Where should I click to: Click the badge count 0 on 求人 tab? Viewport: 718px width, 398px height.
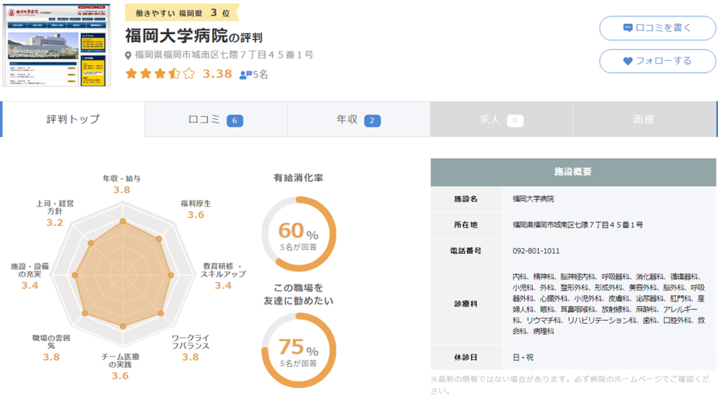(x=515, y=121)
